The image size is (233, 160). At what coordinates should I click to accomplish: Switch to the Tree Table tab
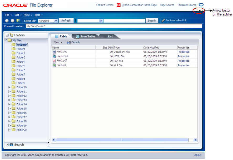[85, 36]
